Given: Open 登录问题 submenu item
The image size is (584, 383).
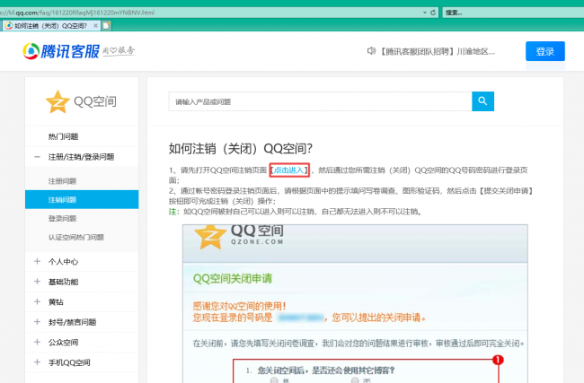Looking at the screenshot, I should pos(62,218).
